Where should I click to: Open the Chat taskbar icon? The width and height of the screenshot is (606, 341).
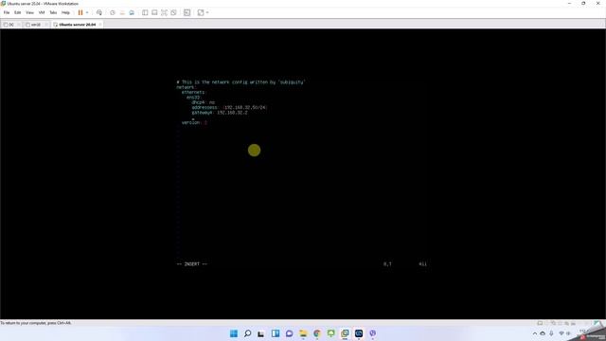tap(289, 333)
